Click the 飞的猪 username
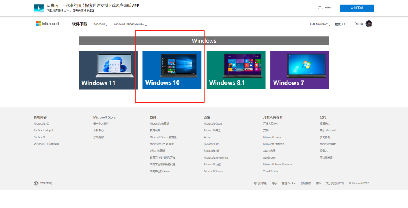Viewport: 408px width, 208px height. pyautogui.click(x=359, y=24)
